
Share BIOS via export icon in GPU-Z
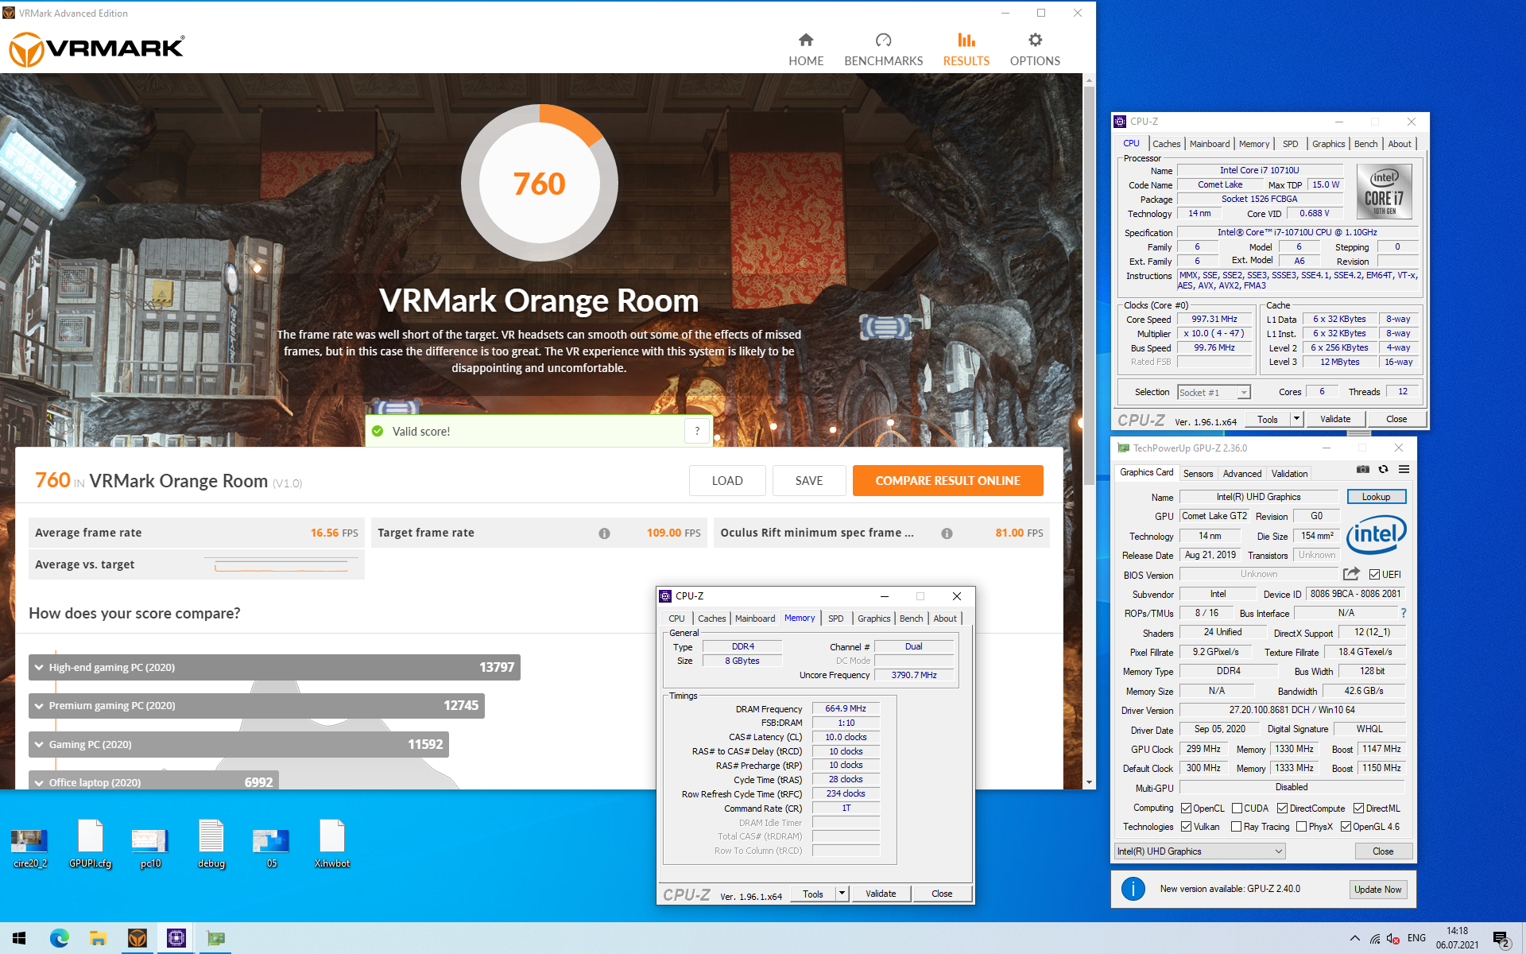coord(1351,574)
